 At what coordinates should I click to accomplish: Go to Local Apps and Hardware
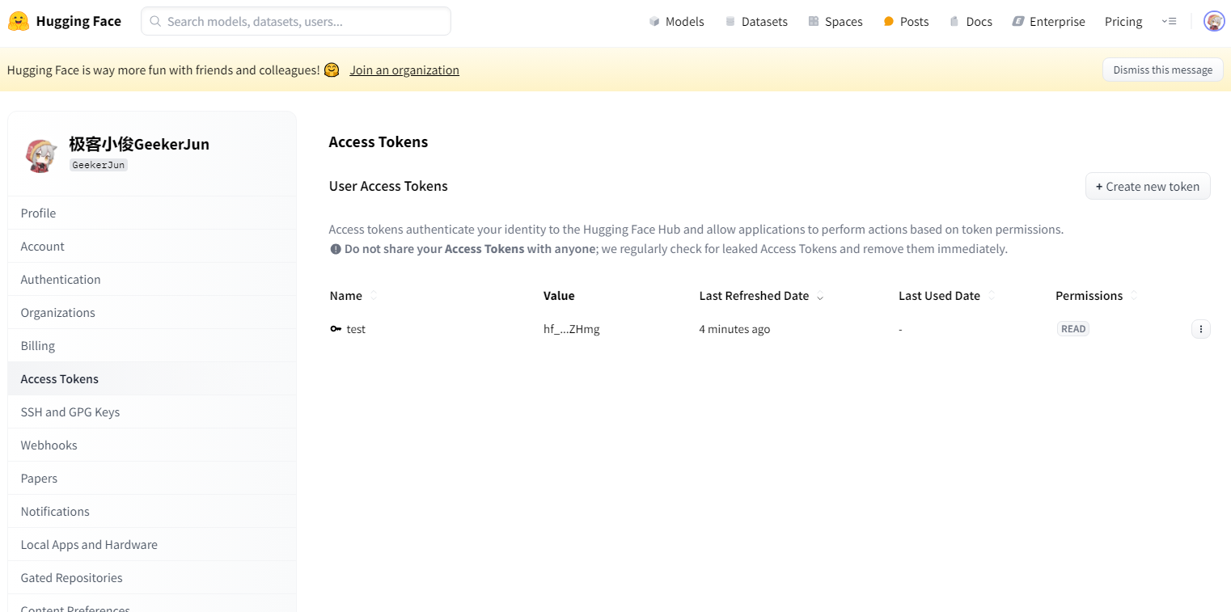coord(152,545)
